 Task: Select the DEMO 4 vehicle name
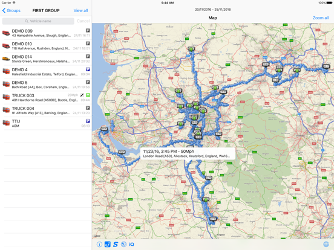[x=19, y=69]
